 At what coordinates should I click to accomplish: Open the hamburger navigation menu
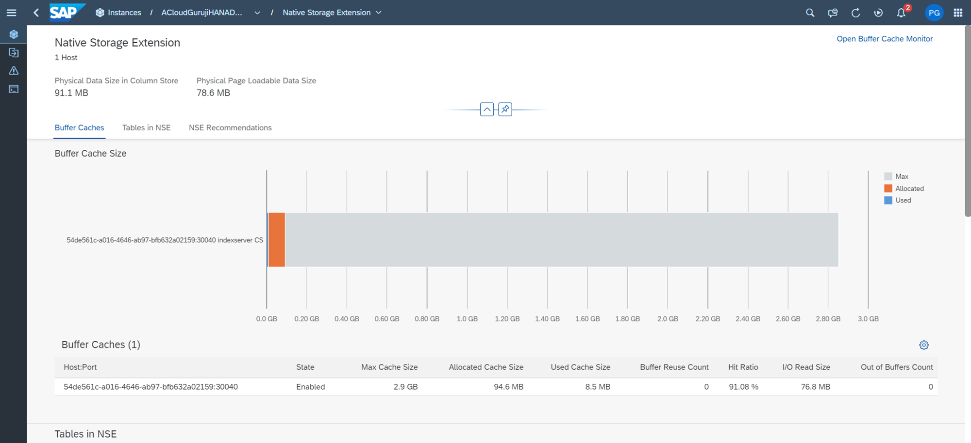[12, 13]
